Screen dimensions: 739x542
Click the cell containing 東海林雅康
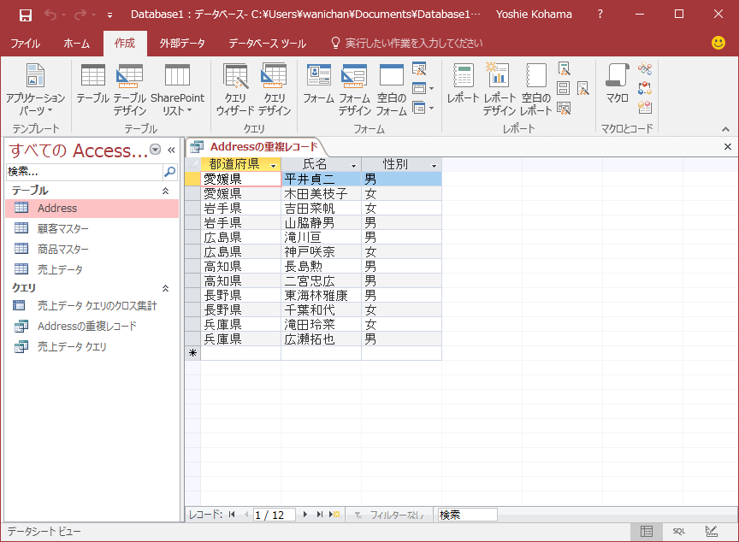(x=321, y=295)
